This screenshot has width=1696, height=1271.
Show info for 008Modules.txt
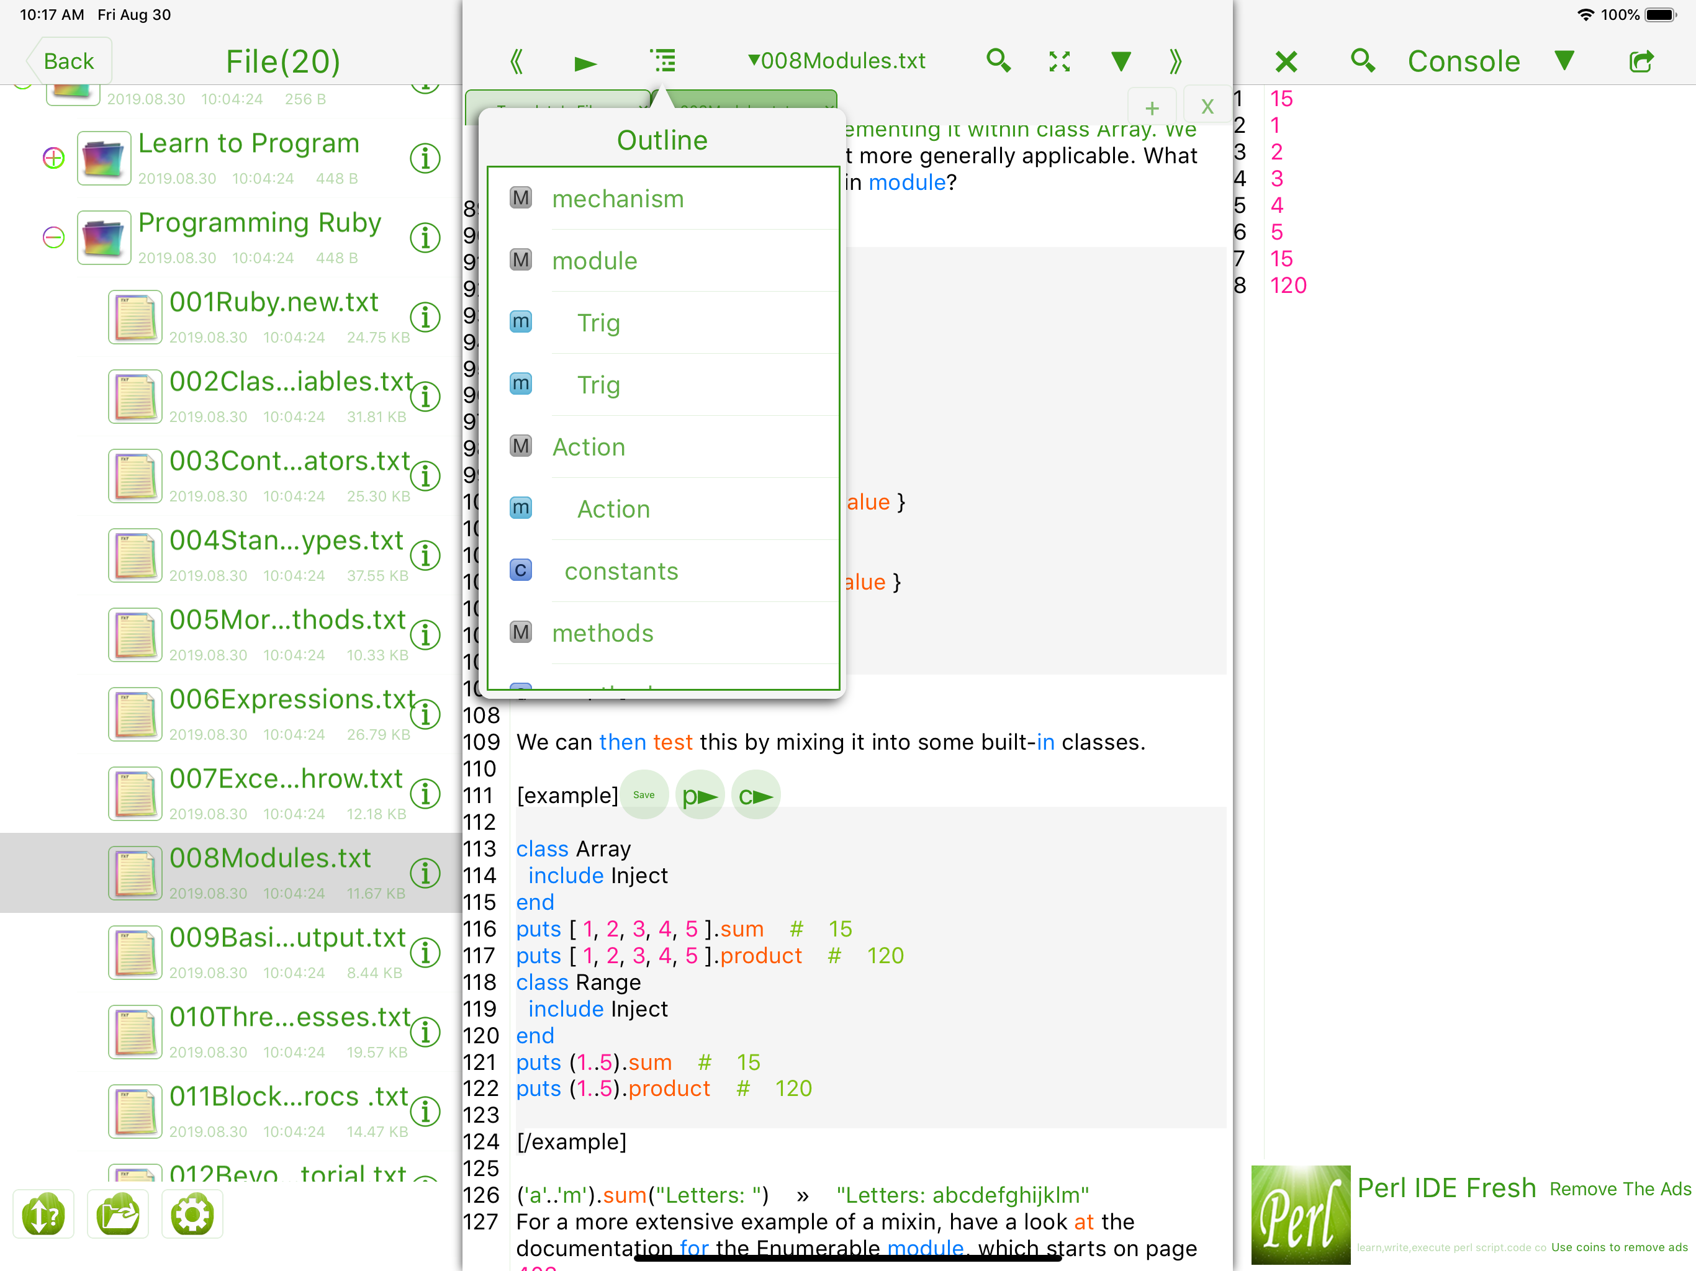[425, 873]
